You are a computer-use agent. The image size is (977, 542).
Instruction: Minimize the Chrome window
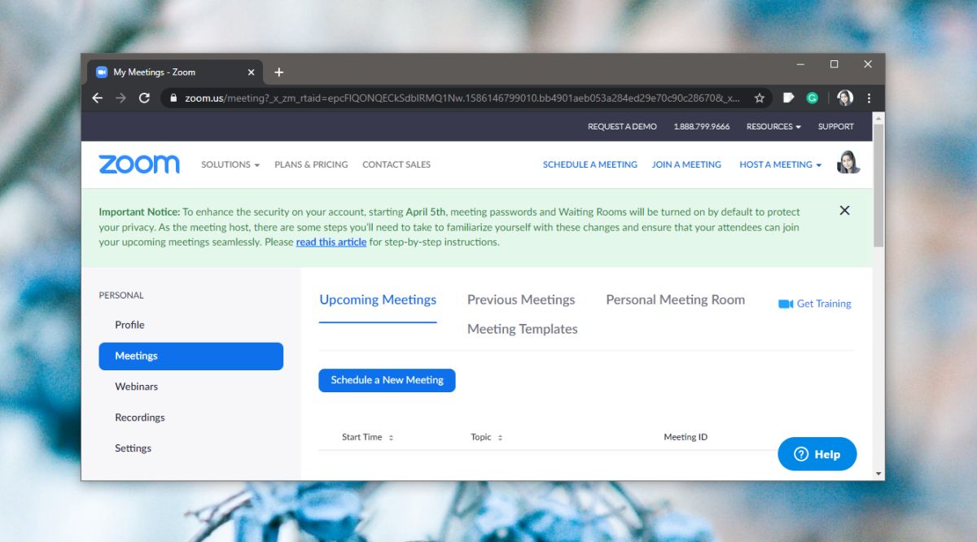coord(800,63)
